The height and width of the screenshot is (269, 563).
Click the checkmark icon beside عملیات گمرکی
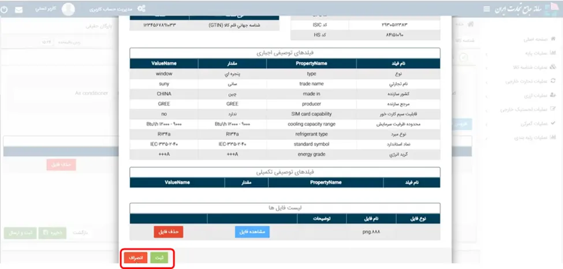553,123
